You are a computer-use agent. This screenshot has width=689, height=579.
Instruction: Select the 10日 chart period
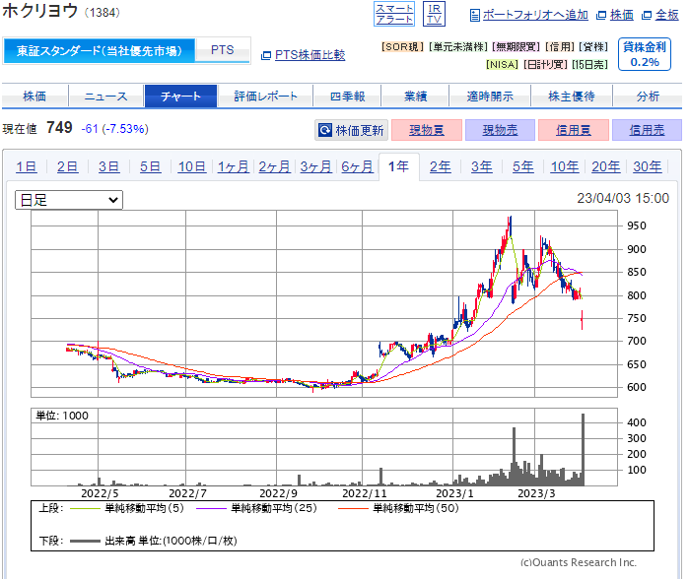pyautogui.click(x=191, y=166)
